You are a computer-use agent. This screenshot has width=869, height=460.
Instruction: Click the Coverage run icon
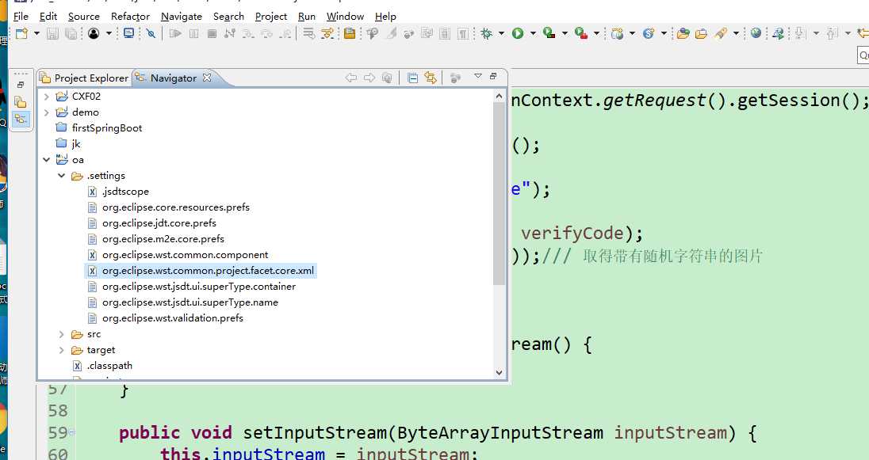click(x=549, y=34)
